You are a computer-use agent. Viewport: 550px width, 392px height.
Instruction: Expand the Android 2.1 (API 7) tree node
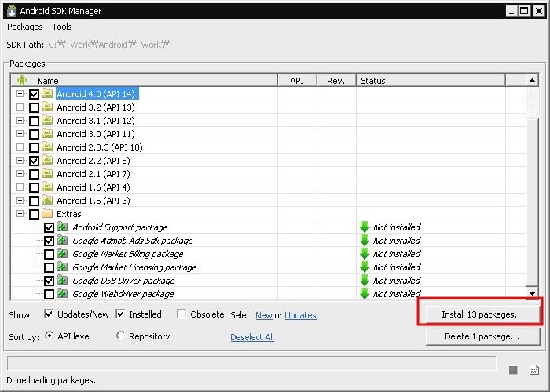pyautogui.click(x=20, y=173)
